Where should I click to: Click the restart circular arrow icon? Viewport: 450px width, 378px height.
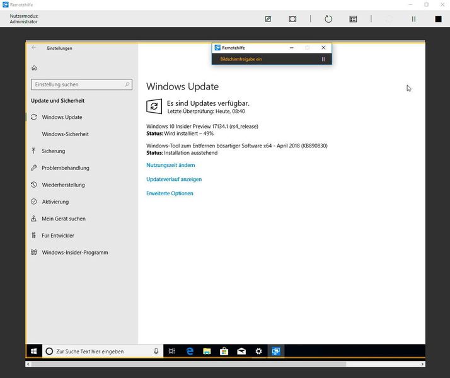[328, 19]
